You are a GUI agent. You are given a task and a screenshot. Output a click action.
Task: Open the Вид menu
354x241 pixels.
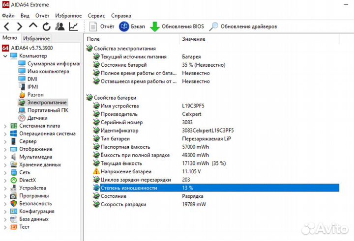25,16
